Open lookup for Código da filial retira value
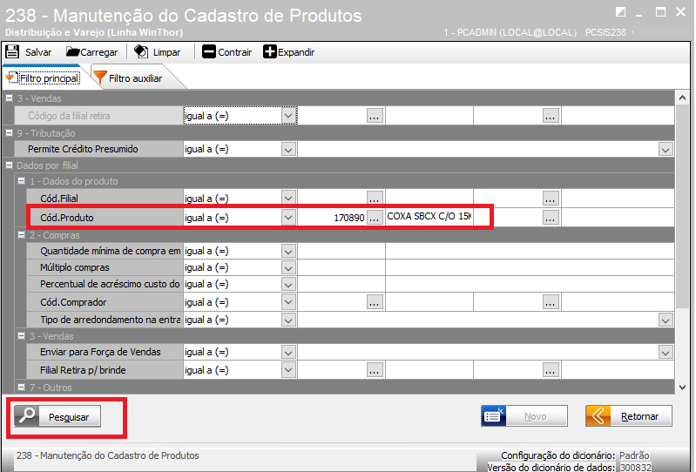 pos(375,116)
